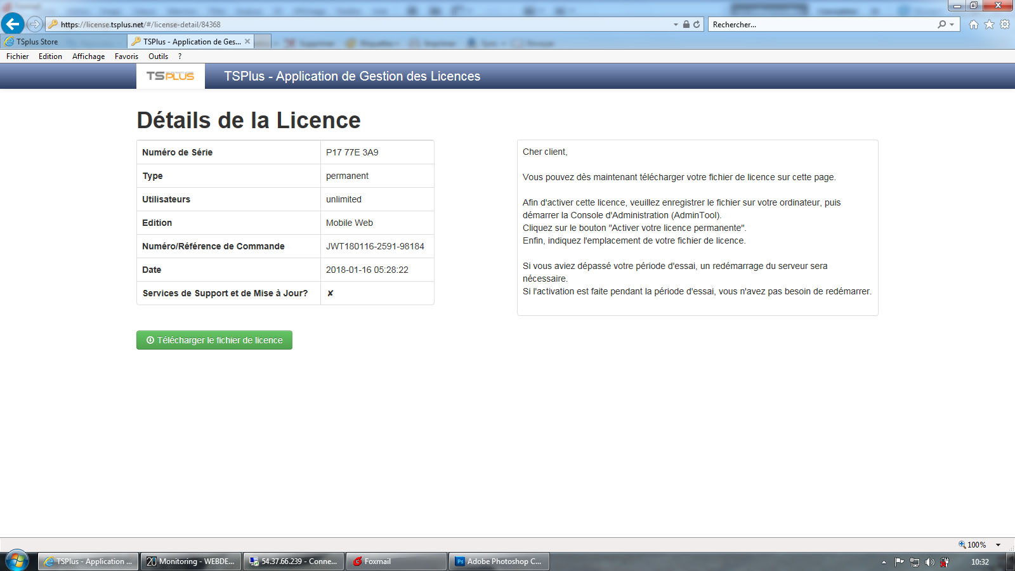Screen dimensions: 1015x571
Task: Open the Favoris menu
Action: coord(126,56)
